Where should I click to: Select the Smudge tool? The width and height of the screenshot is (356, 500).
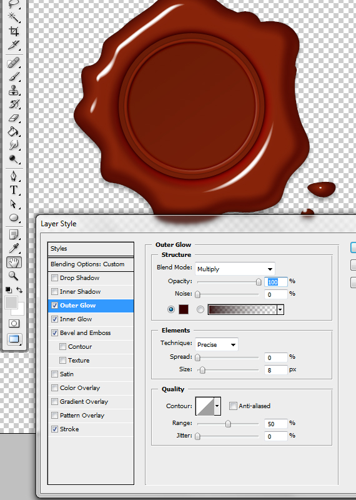click(x=13, y=146)
